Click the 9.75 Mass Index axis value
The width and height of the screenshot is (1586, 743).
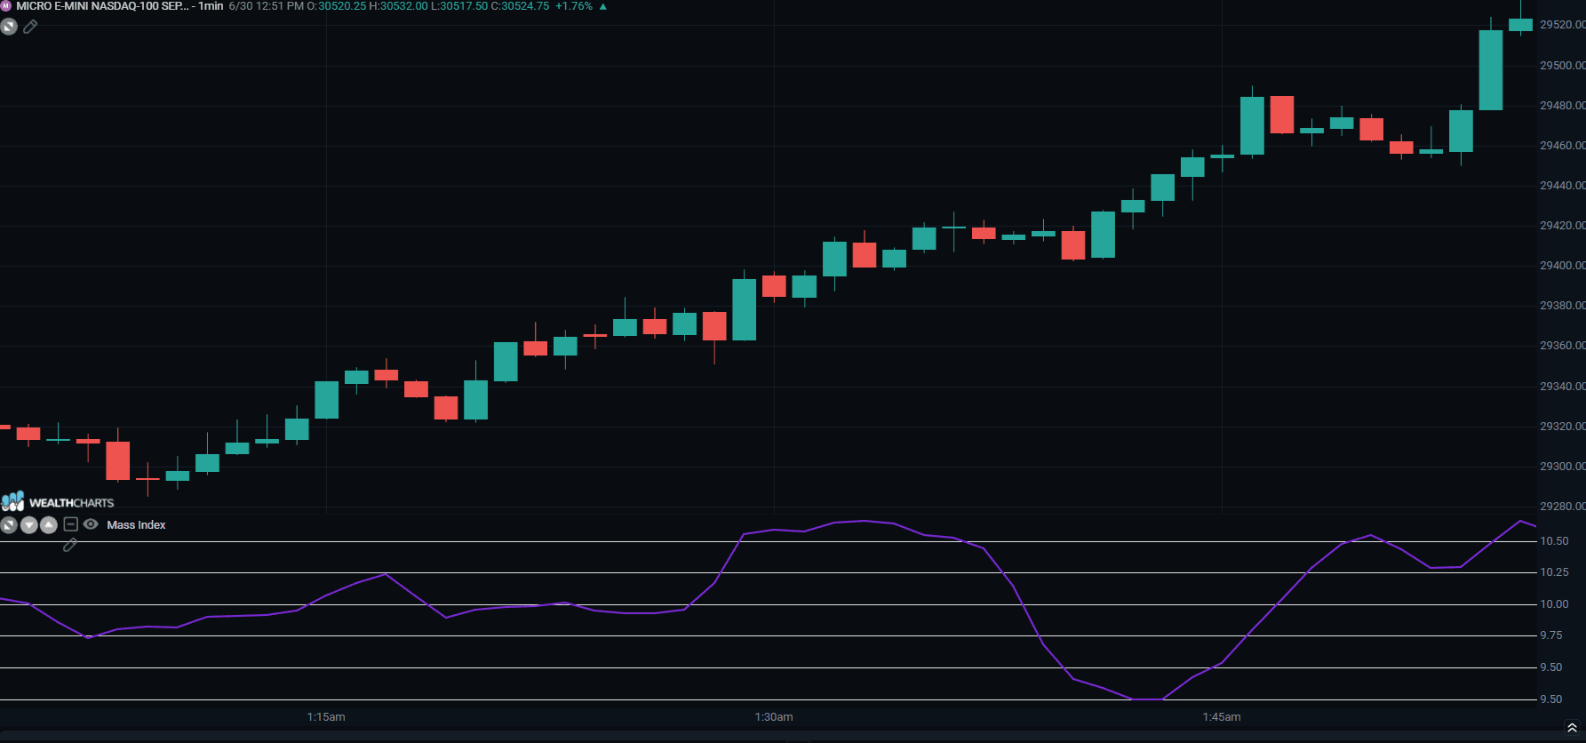(1551, 635)
